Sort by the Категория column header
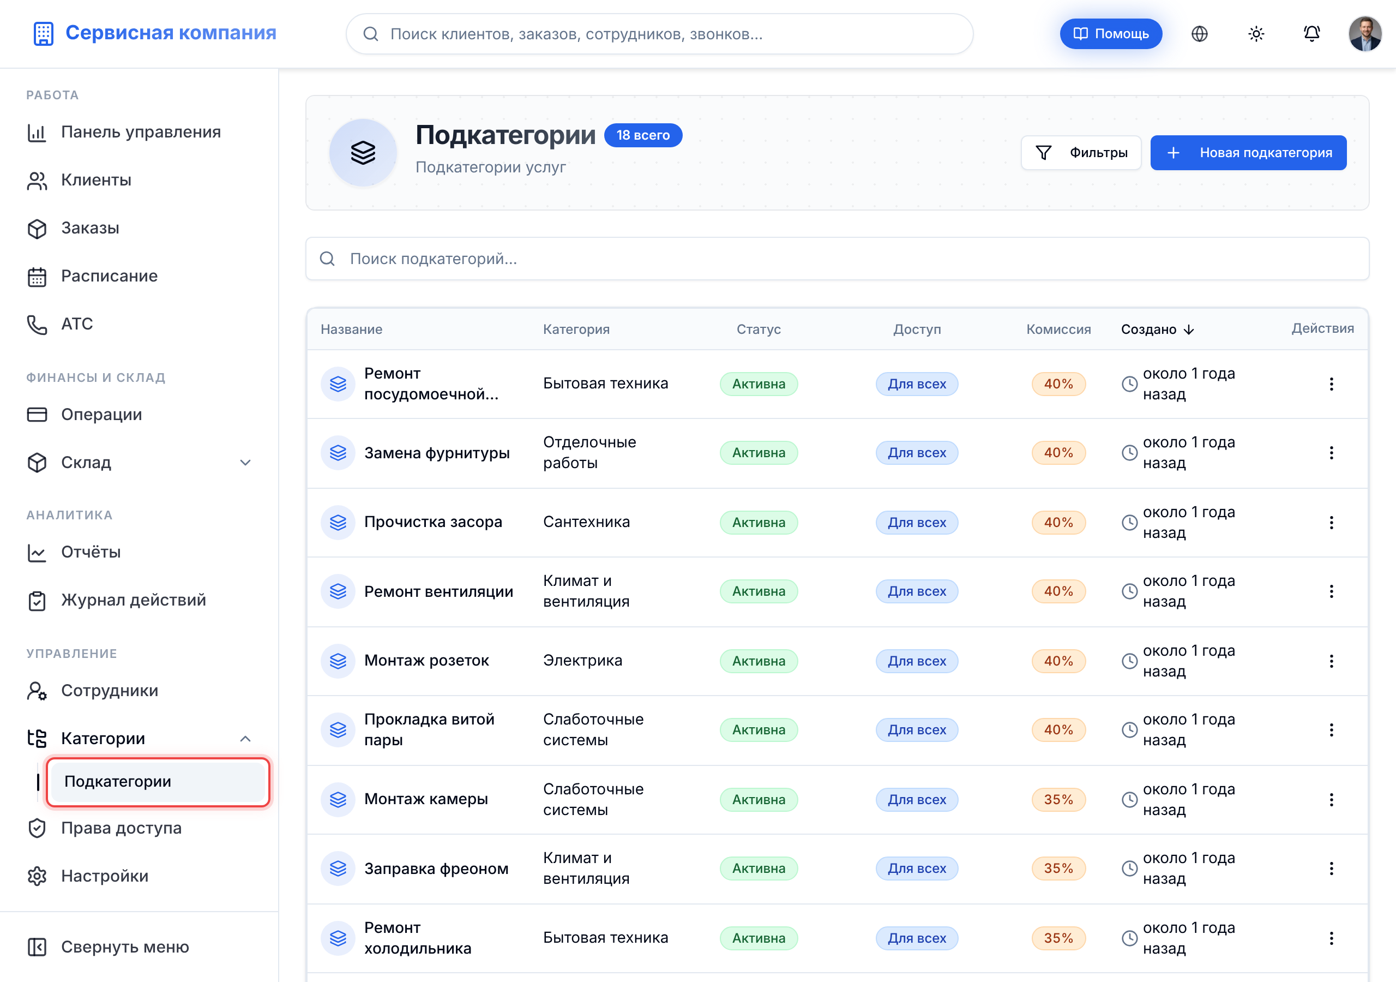 tap(576, 330)
